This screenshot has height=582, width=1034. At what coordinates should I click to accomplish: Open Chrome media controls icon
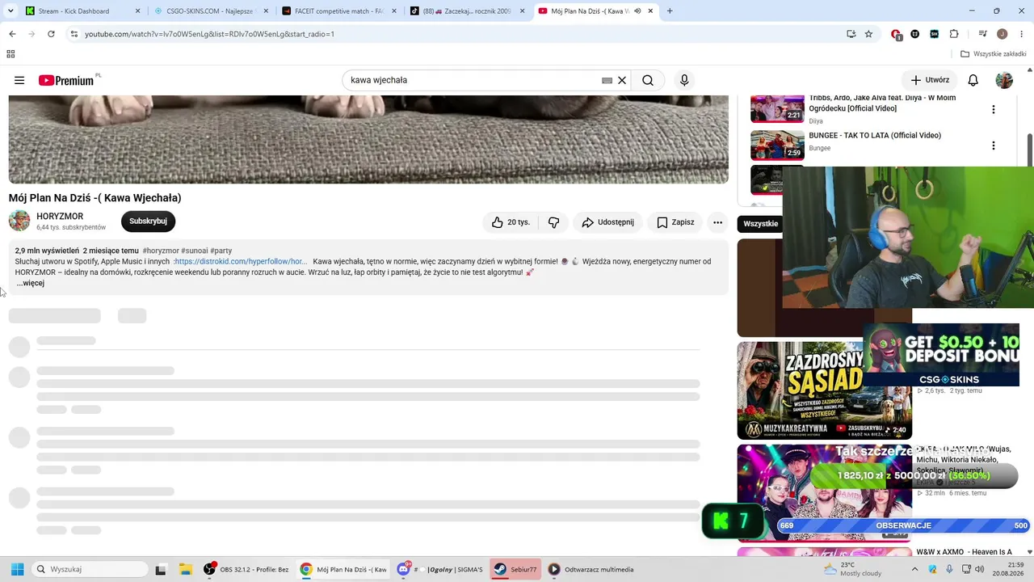(x=982, y=34)
